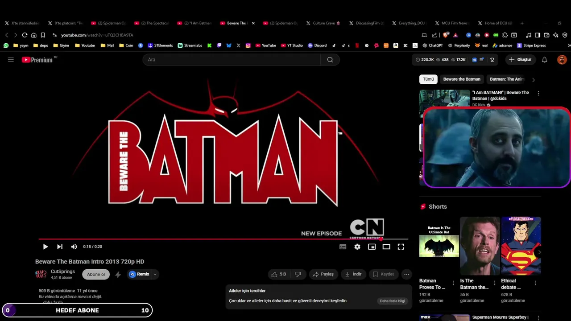Viewport: 571px width, 321px height.
Task: Click the search magnifier button
Action: tap(330, 60)
